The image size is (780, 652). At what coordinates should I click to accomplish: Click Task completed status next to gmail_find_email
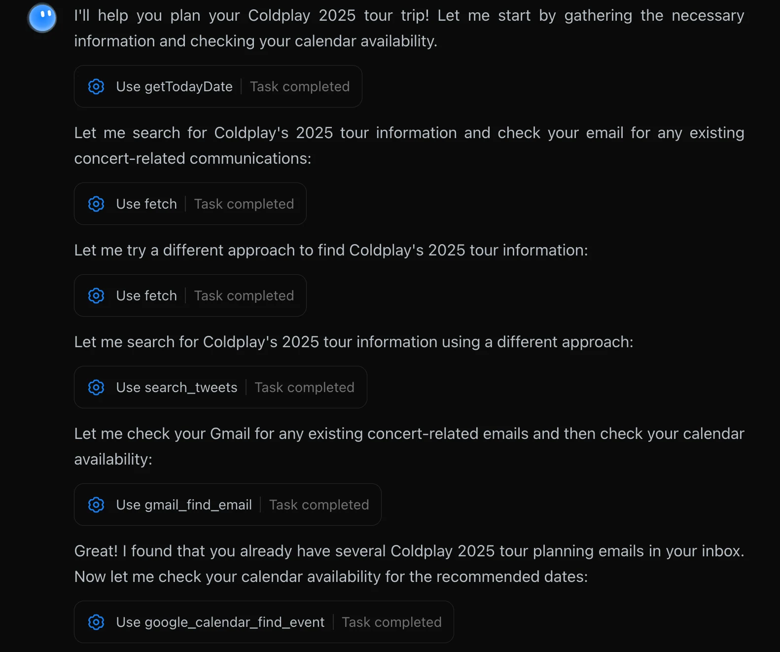(319, 505)
